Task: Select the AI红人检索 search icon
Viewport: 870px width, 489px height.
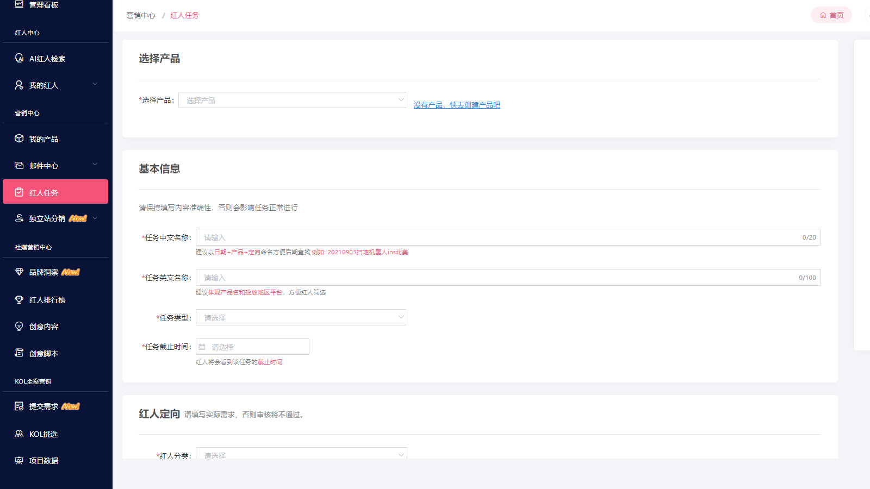Action: coord(19,58)
